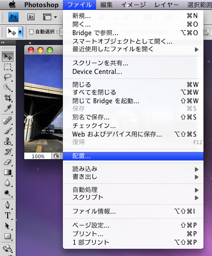212x256 pixels.
Task: Select the Rectangular Marquee tool
Action: coord(8,67)
